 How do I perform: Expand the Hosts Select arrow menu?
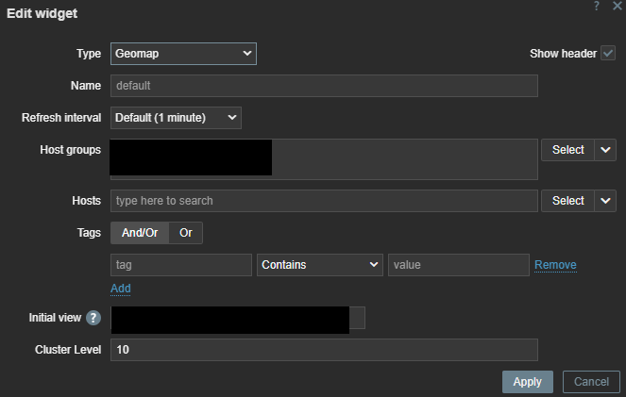pyautogui.click(x=605, y=201)
